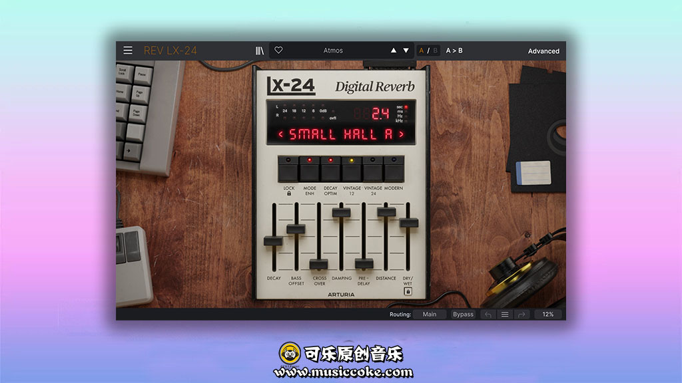Open the undo history list icon
This screenshot has height=383, width=682.
click(505, 315)
